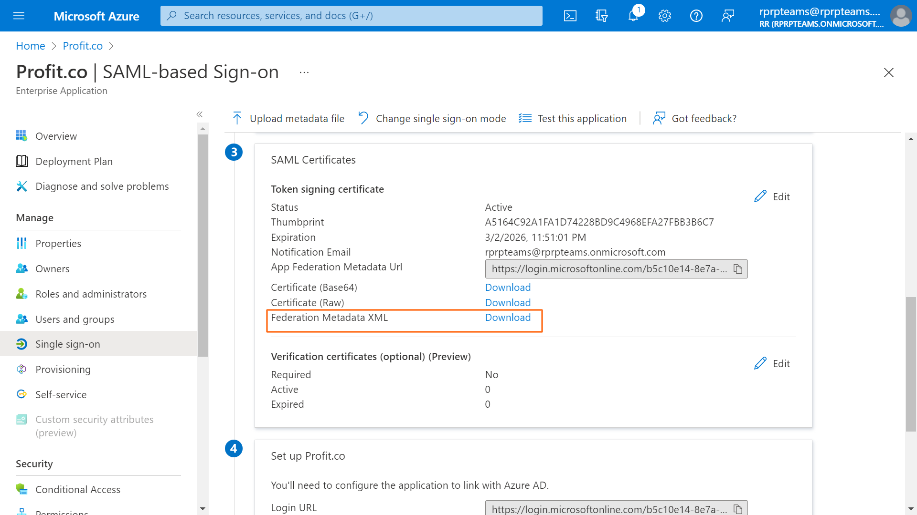
Task: Collapse the sidebar with double chevron
Action: 200,114
